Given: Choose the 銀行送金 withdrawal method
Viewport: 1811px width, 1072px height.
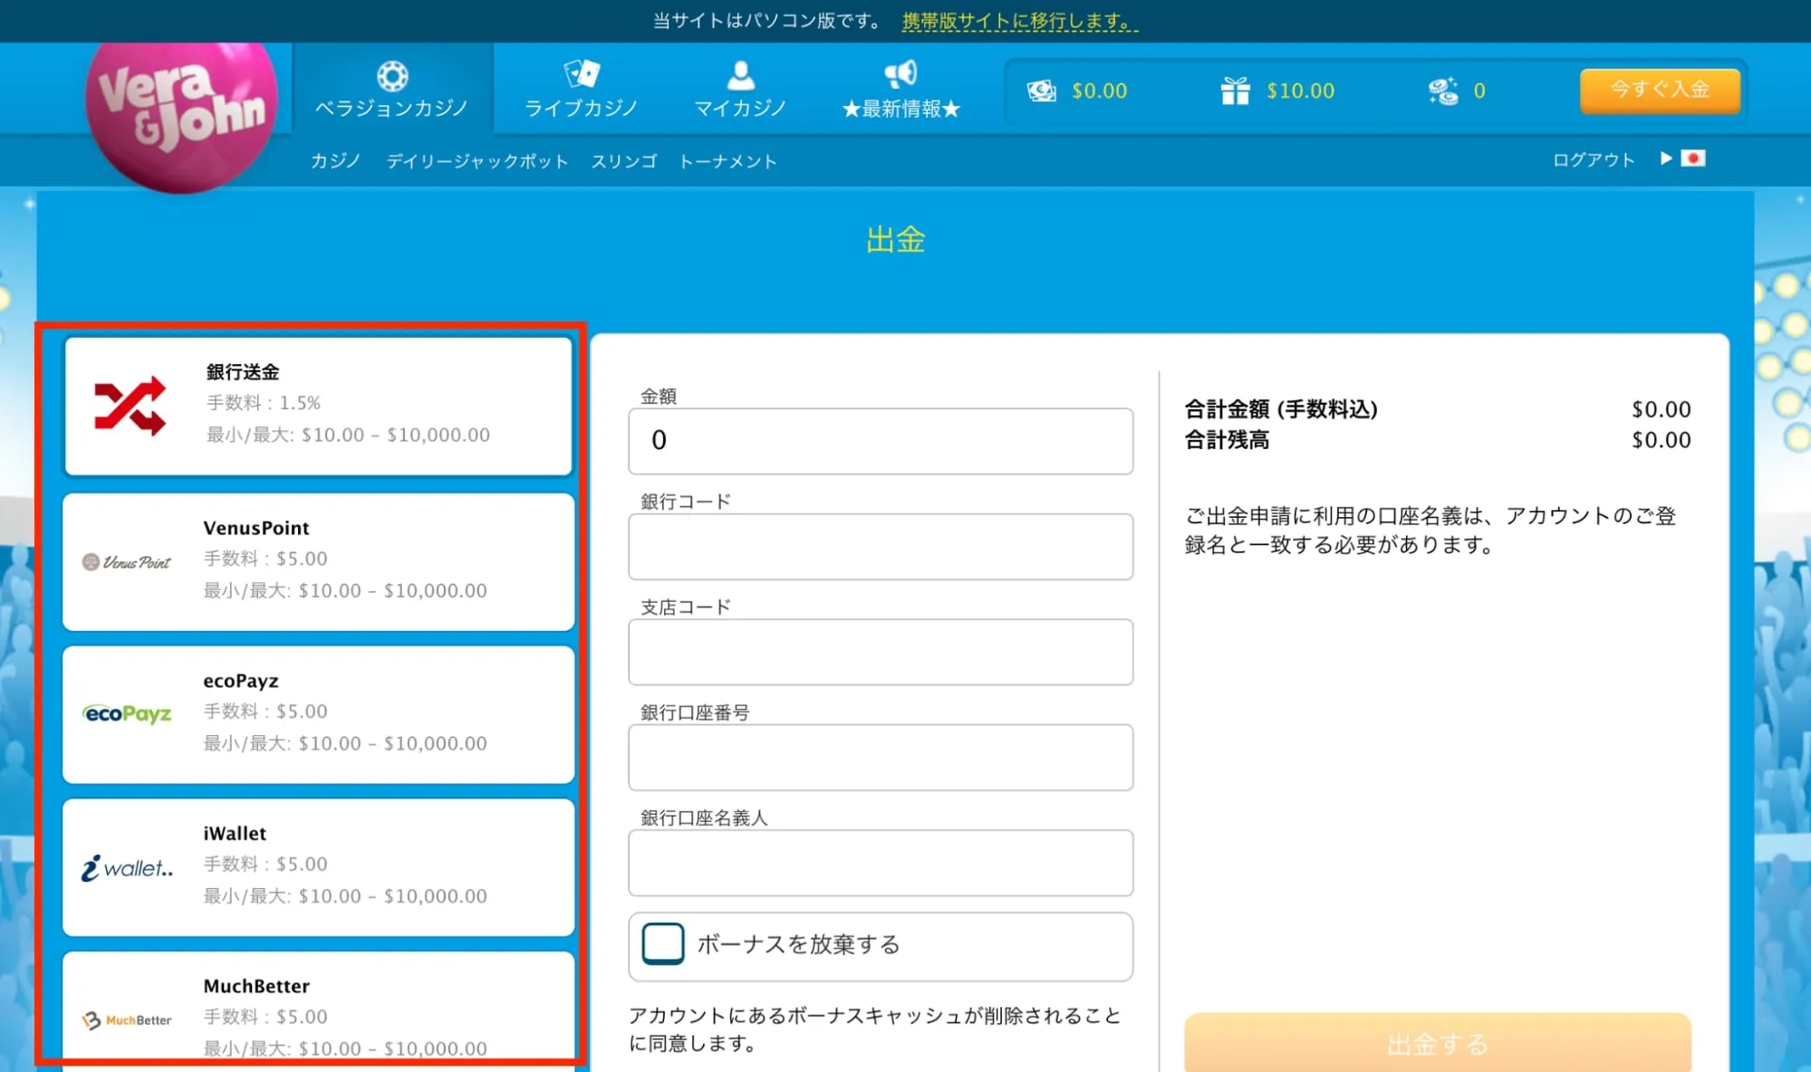Looking at the screenshot, I should 319,406.
